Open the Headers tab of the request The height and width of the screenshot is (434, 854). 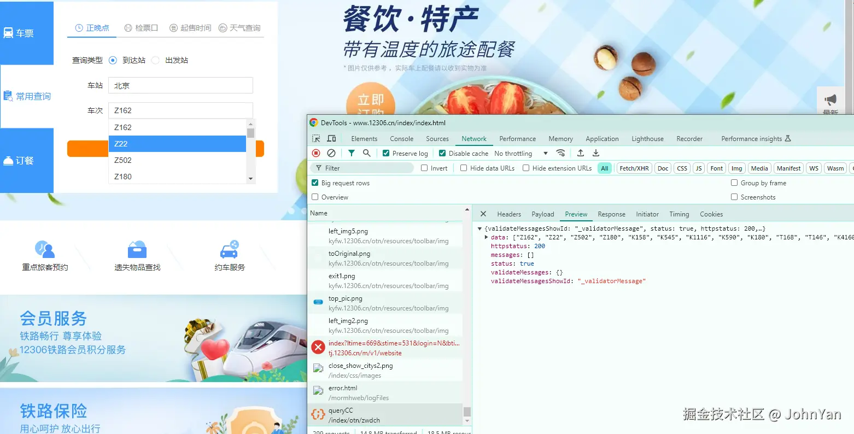(x=509, y=214)
